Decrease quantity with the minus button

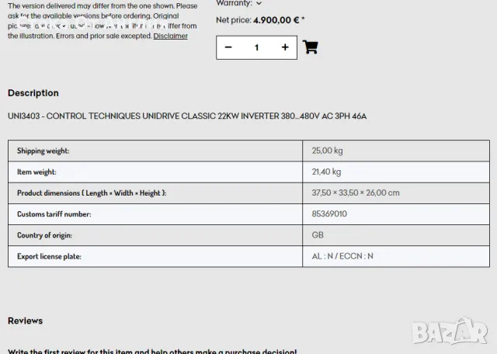(228, 47)
